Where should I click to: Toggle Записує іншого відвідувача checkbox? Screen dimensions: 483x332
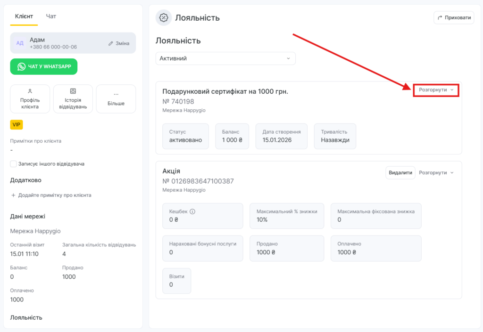[14, 164]
